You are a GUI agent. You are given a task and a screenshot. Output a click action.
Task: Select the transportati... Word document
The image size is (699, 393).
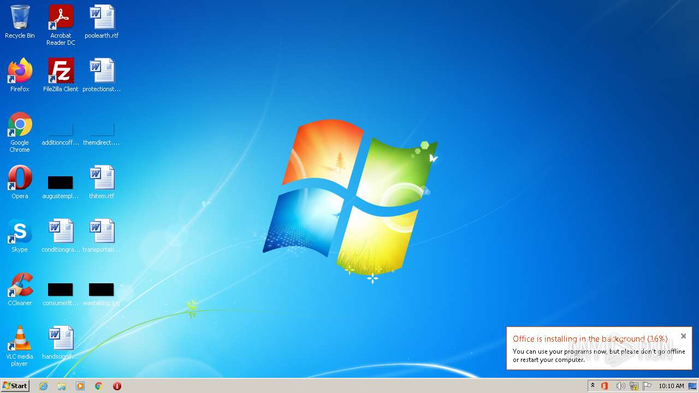tap(102, 236)
